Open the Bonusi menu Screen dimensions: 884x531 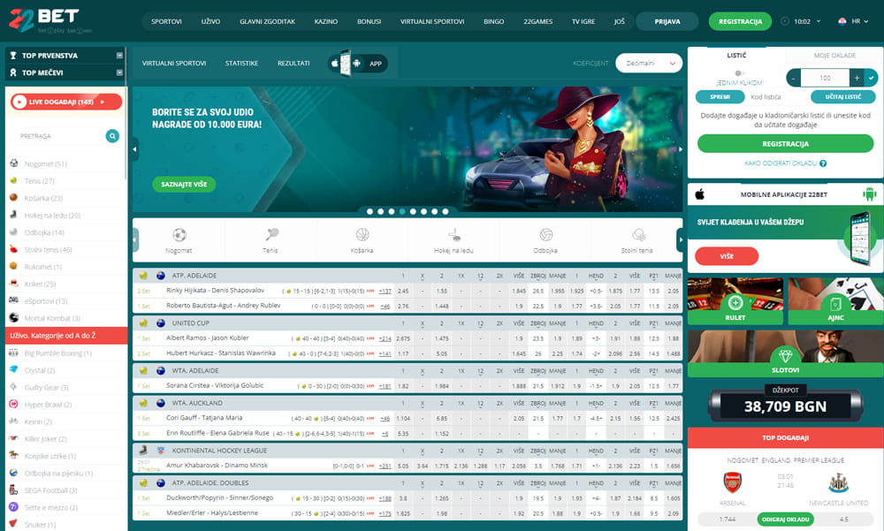(369, 21)
